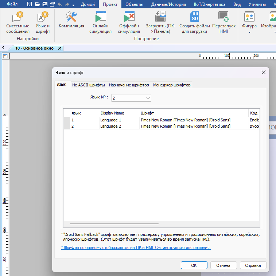Open link about fonts differing on ПК and HMI

pyautogui.click(x=136, y=248)
